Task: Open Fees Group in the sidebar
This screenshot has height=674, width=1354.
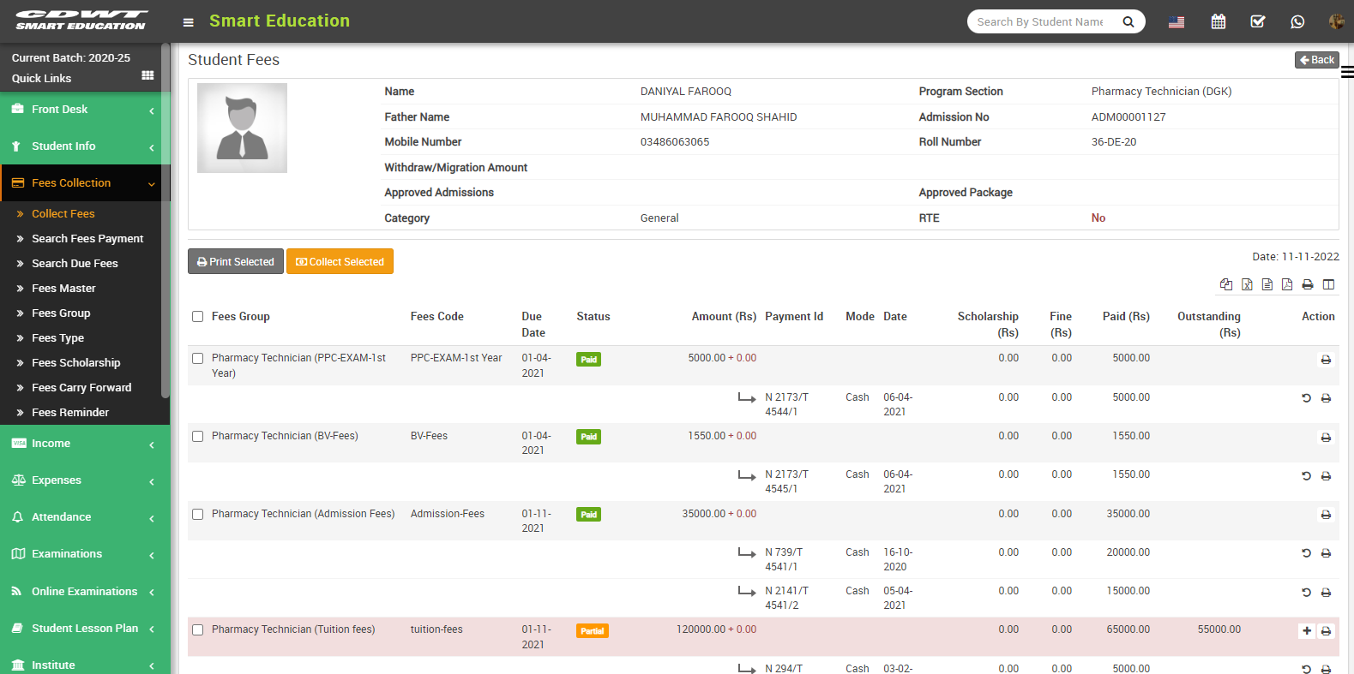Action: 61,313
